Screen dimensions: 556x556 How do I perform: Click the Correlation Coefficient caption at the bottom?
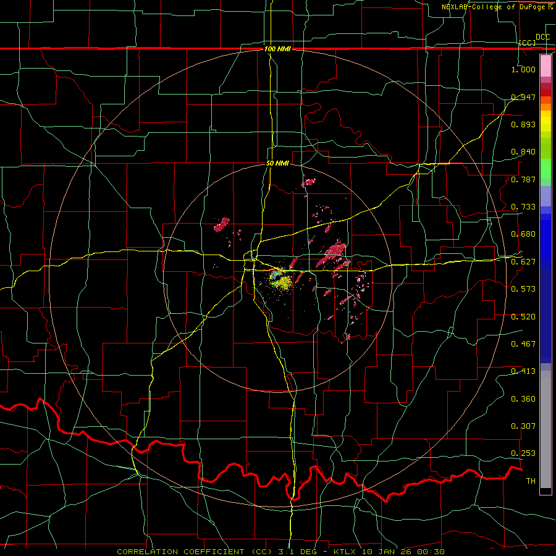(x=280, y=552)
